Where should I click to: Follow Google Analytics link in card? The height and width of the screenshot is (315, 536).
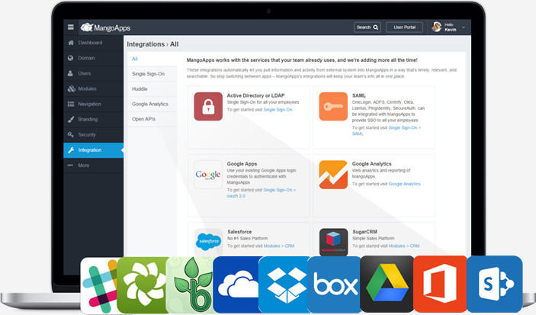click(404, 184)
